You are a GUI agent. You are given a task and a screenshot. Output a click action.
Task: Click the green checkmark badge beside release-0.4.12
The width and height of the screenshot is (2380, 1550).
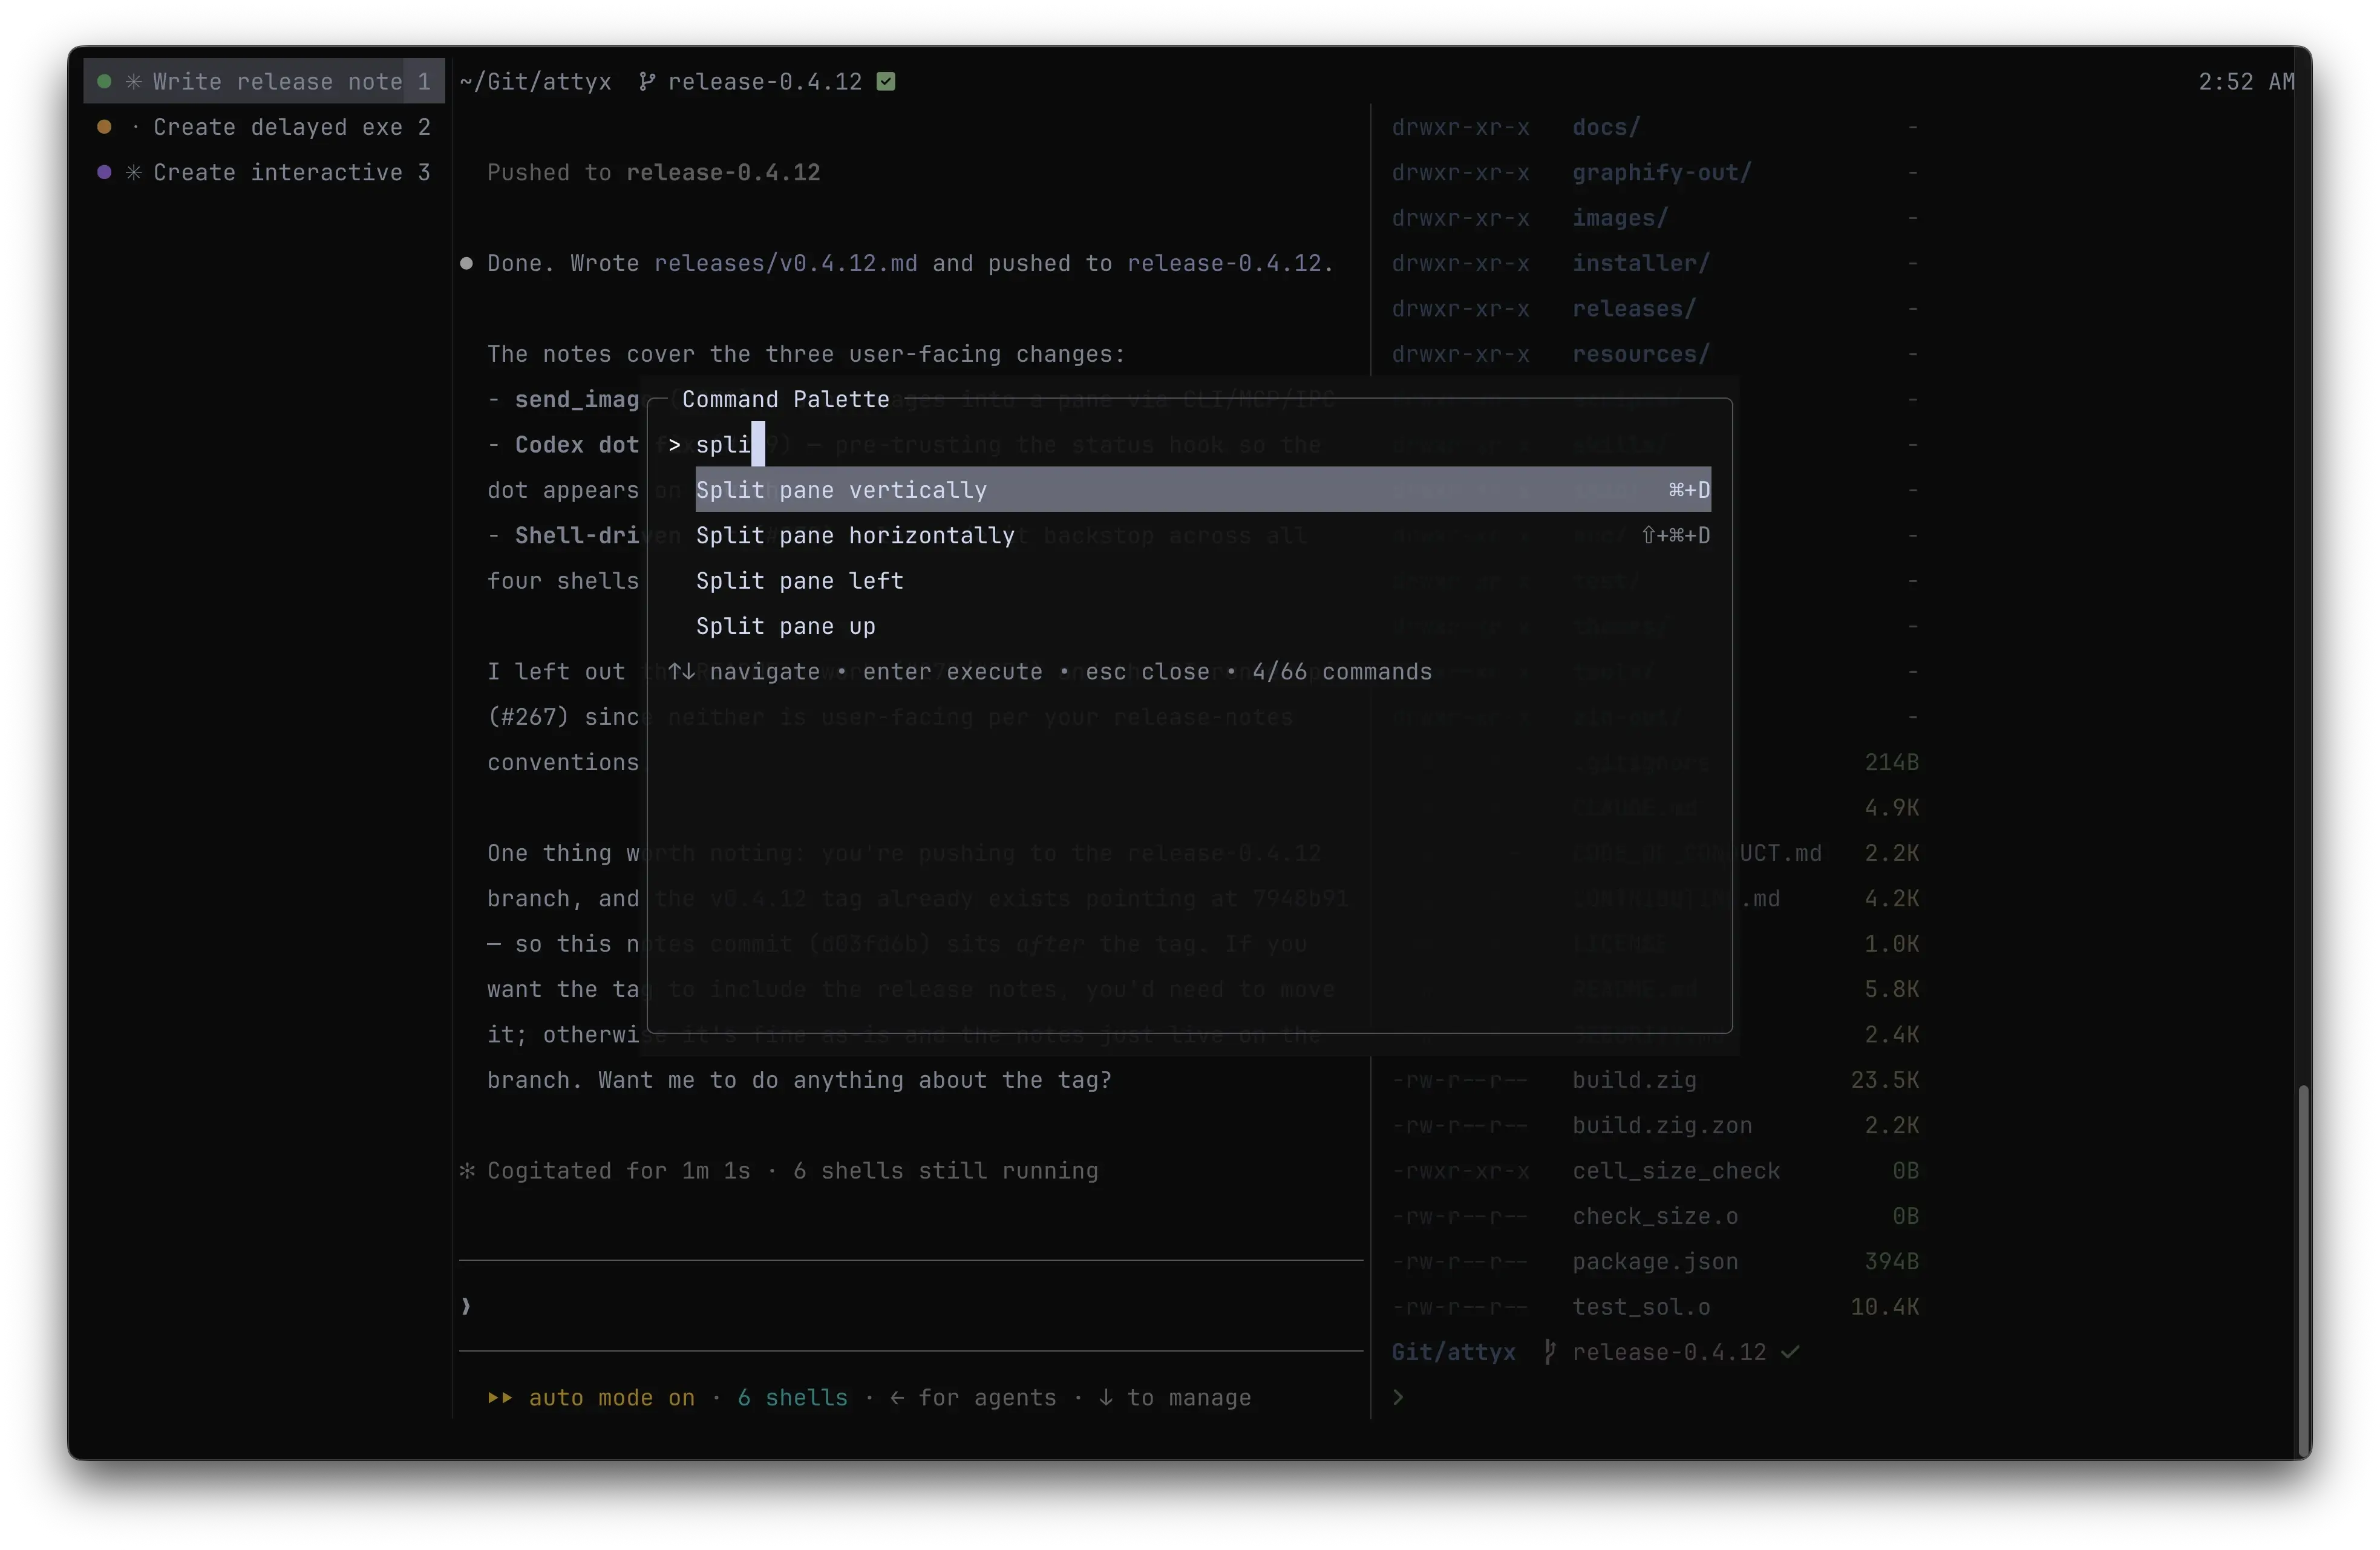(x=886, y=82)
